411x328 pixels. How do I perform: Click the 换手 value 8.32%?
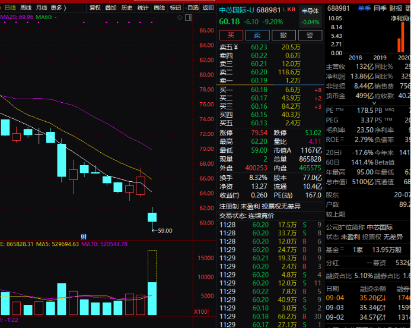[258, 178]
